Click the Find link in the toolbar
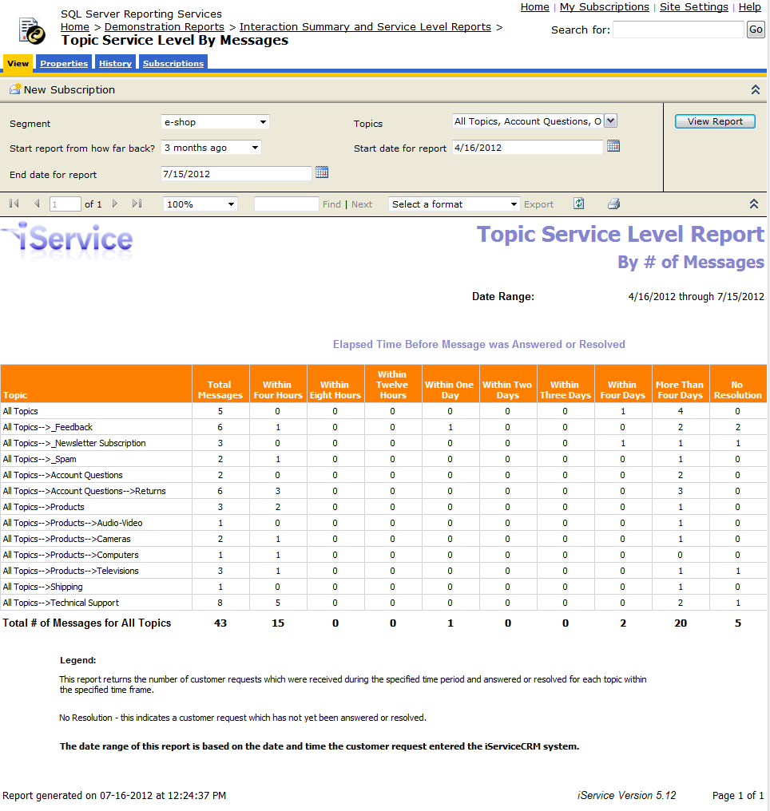770x811 pixels. (331, 204)
